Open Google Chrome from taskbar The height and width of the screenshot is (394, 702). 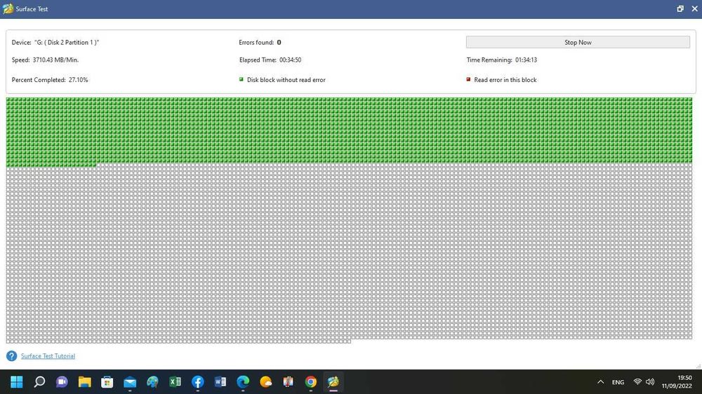311,382
